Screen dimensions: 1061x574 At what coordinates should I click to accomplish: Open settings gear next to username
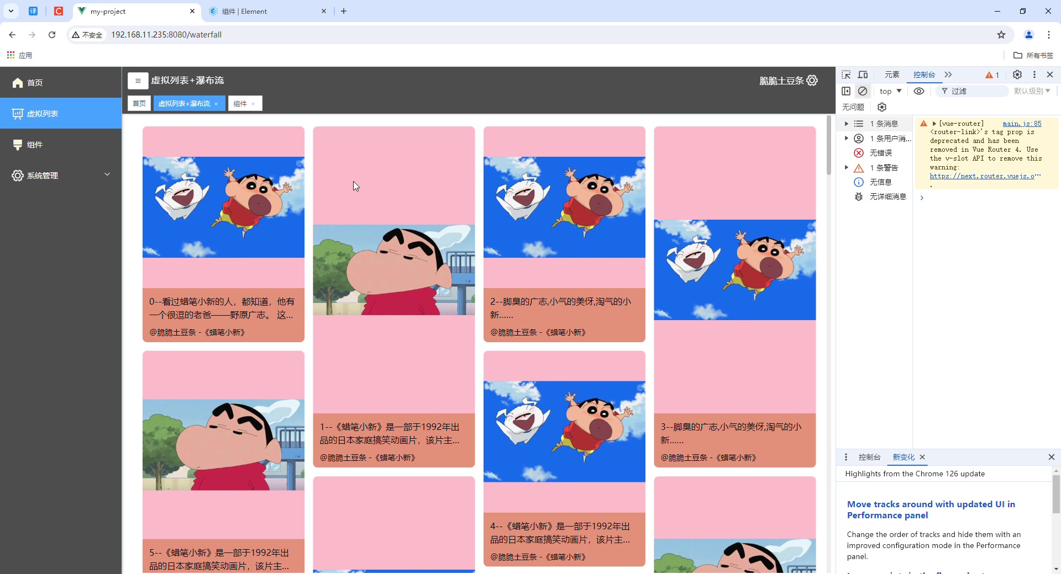(x=812, y=81)
